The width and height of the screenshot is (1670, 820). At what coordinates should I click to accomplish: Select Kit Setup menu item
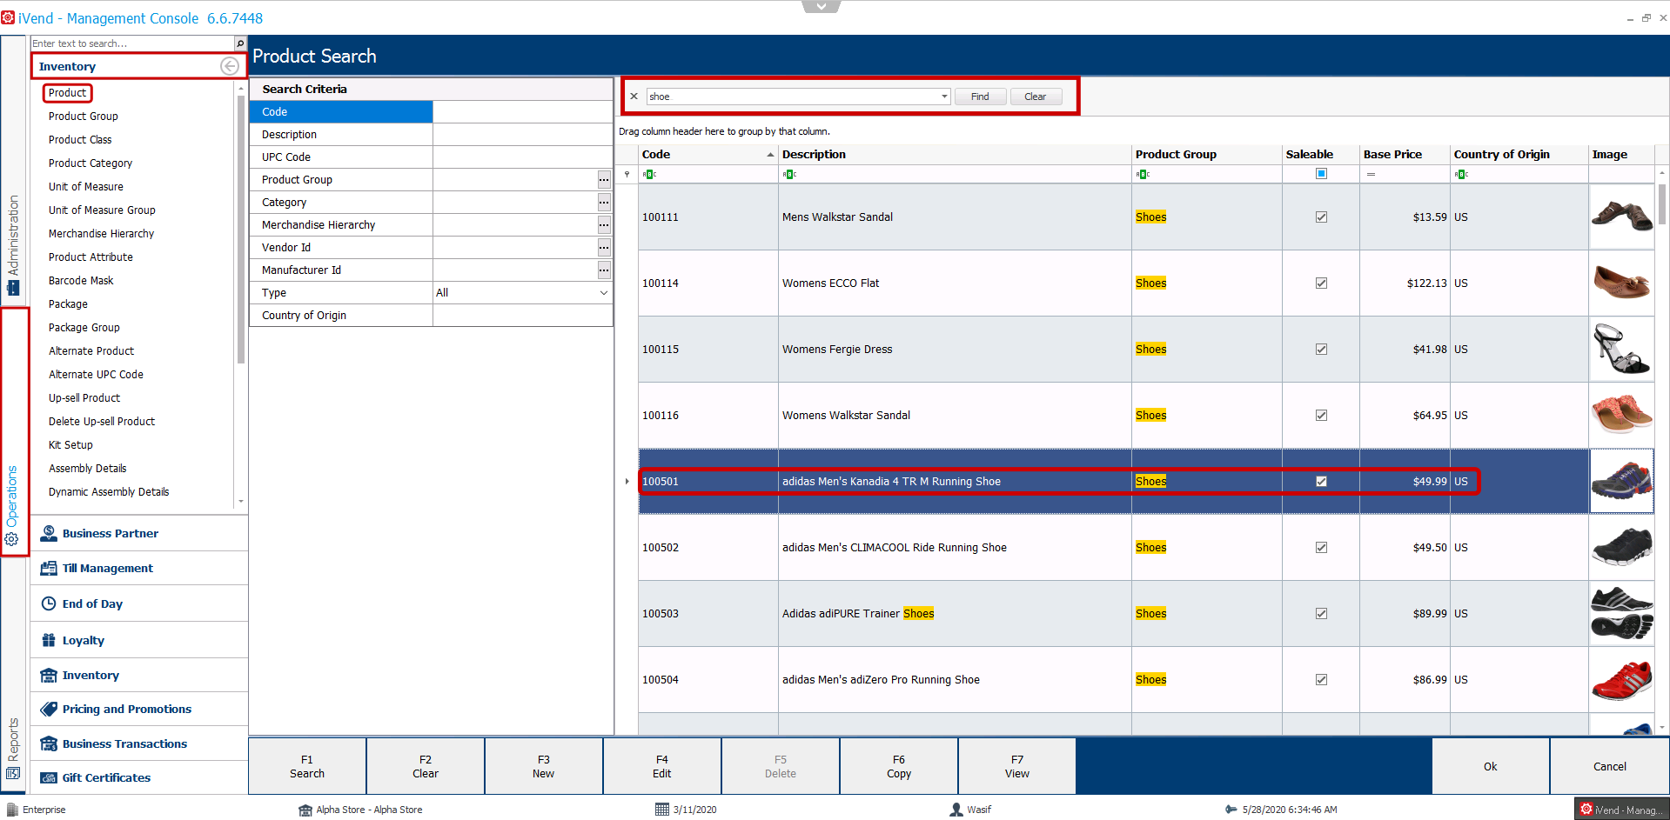[70, 445]
